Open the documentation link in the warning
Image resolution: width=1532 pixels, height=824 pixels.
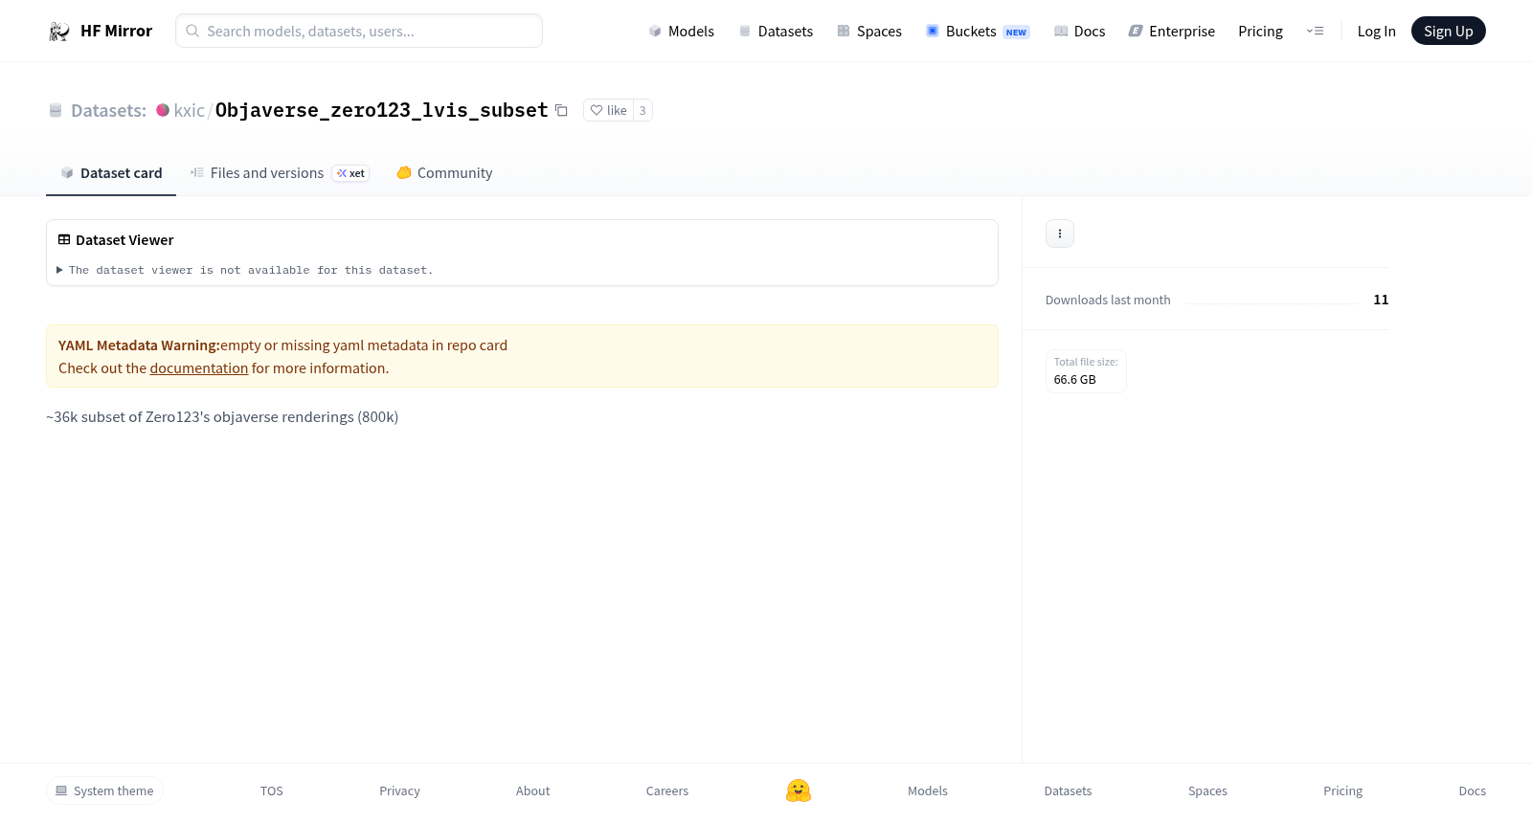point(199,368)
